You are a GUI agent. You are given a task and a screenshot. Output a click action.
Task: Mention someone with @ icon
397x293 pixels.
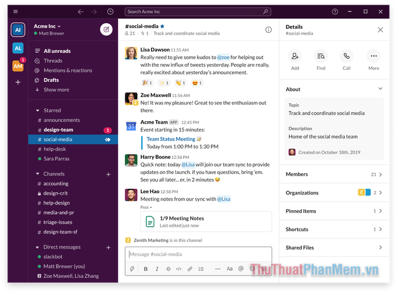(x=241, y=269)
